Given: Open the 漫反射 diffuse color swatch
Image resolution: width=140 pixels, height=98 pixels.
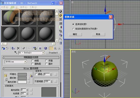Looking at the screenshot, I should 22,78.
